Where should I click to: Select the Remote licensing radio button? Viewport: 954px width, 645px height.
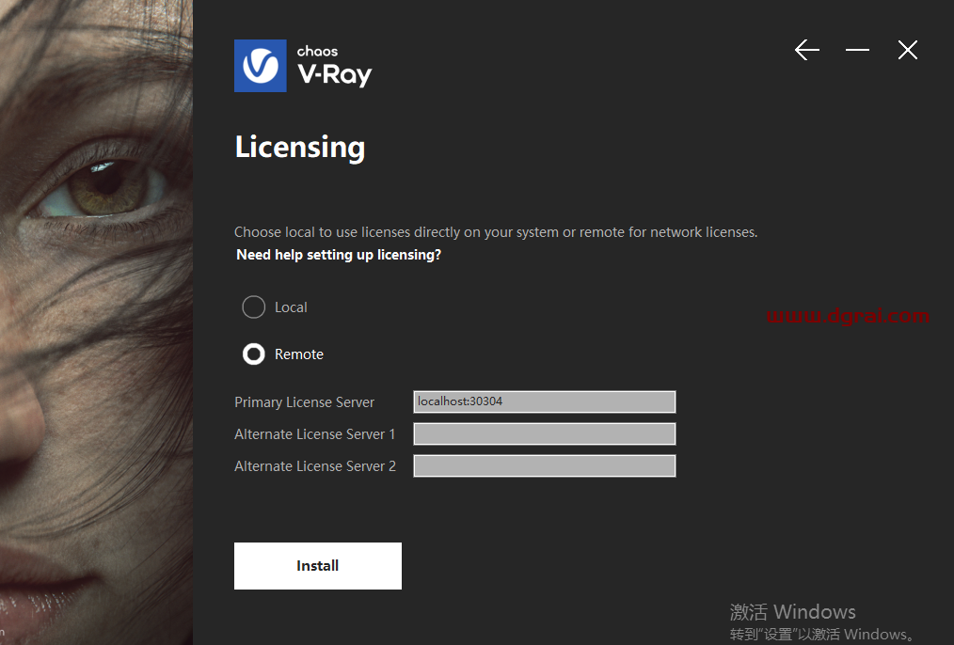click(x=253, y=354)
